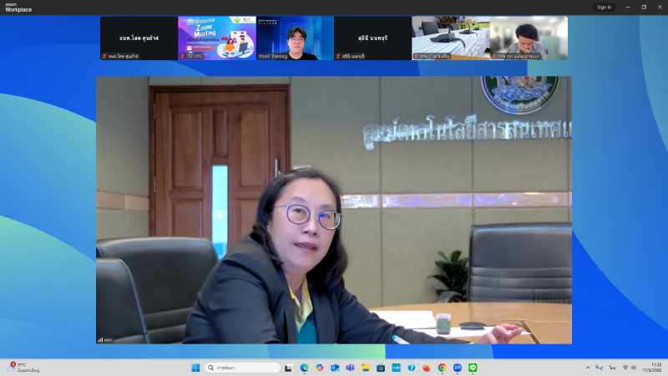668x376 pixels.
Task: Open Task View from the taskbar
Action: (288, 368)
